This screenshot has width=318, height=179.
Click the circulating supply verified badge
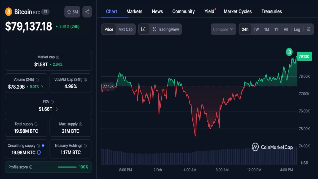pyautogui.click(x=43, y=145)
